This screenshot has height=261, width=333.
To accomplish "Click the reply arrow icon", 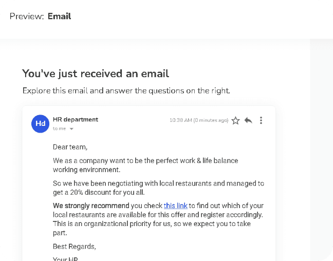I will (248, 120).
